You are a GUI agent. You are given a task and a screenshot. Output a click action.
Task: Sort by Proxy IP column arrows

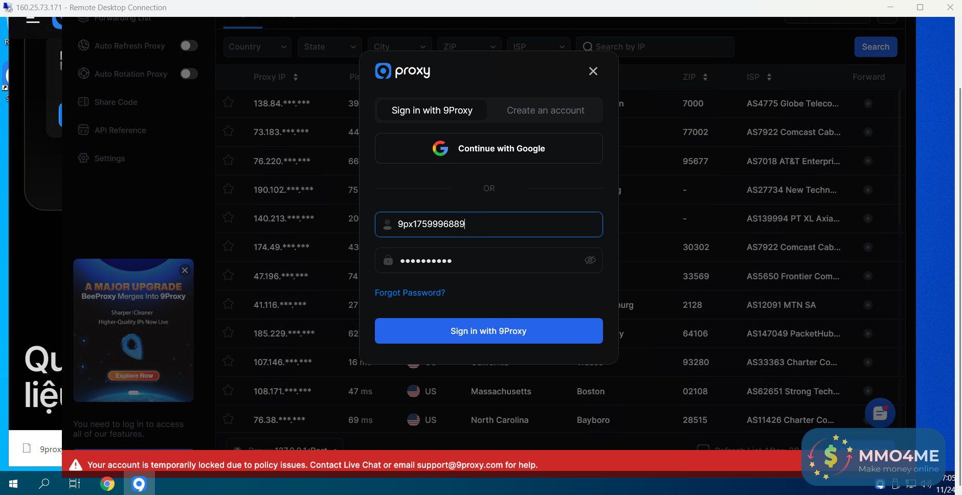296,77
